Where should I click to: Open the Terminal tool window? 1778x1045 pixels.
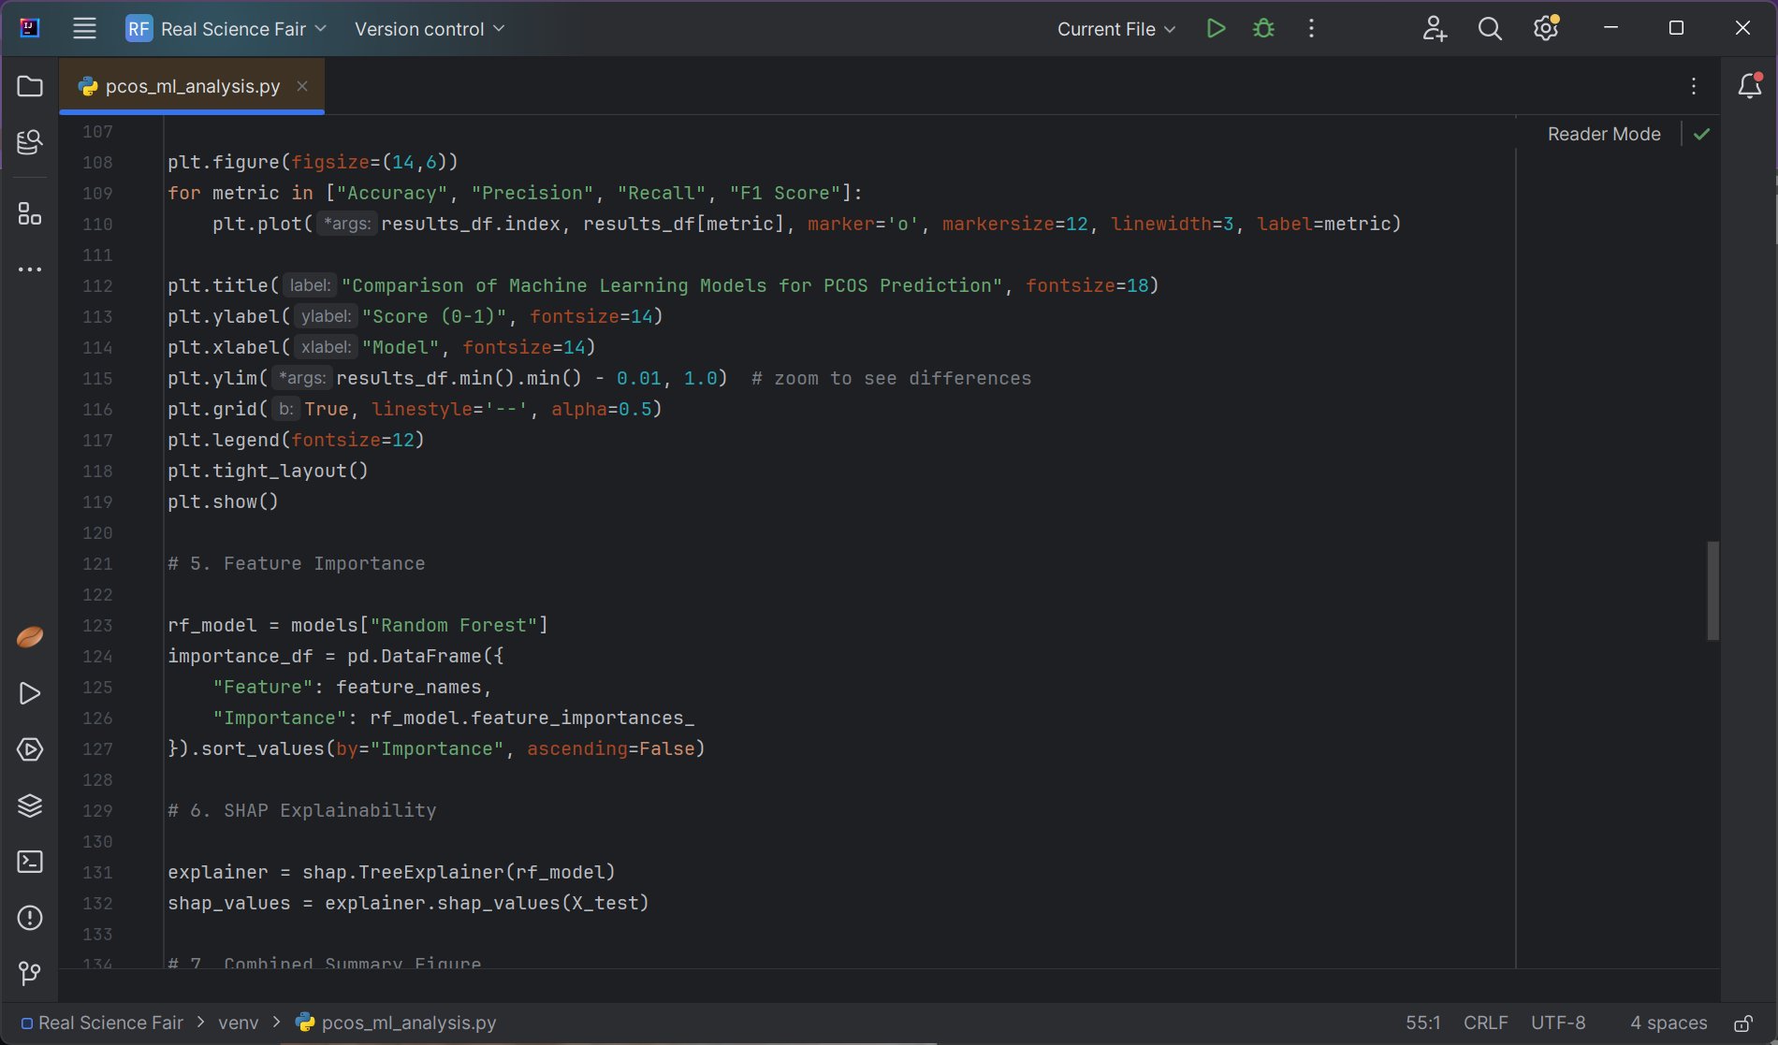30,862
